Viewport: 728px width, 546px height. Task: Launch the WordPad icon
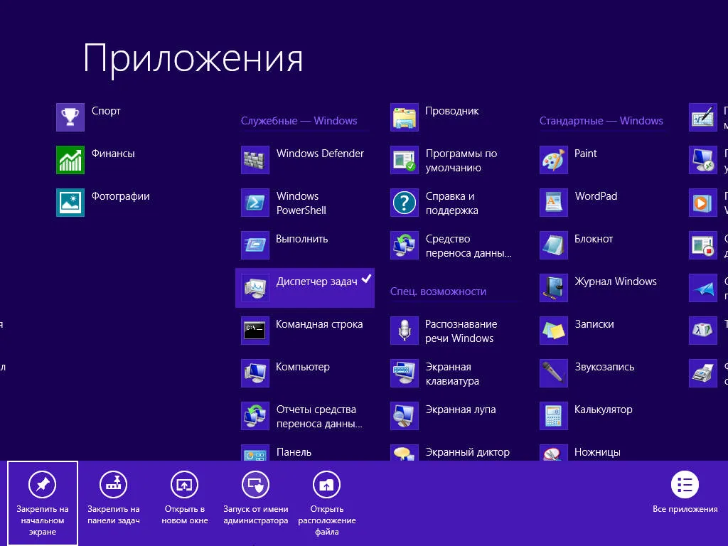click(553, 203)
